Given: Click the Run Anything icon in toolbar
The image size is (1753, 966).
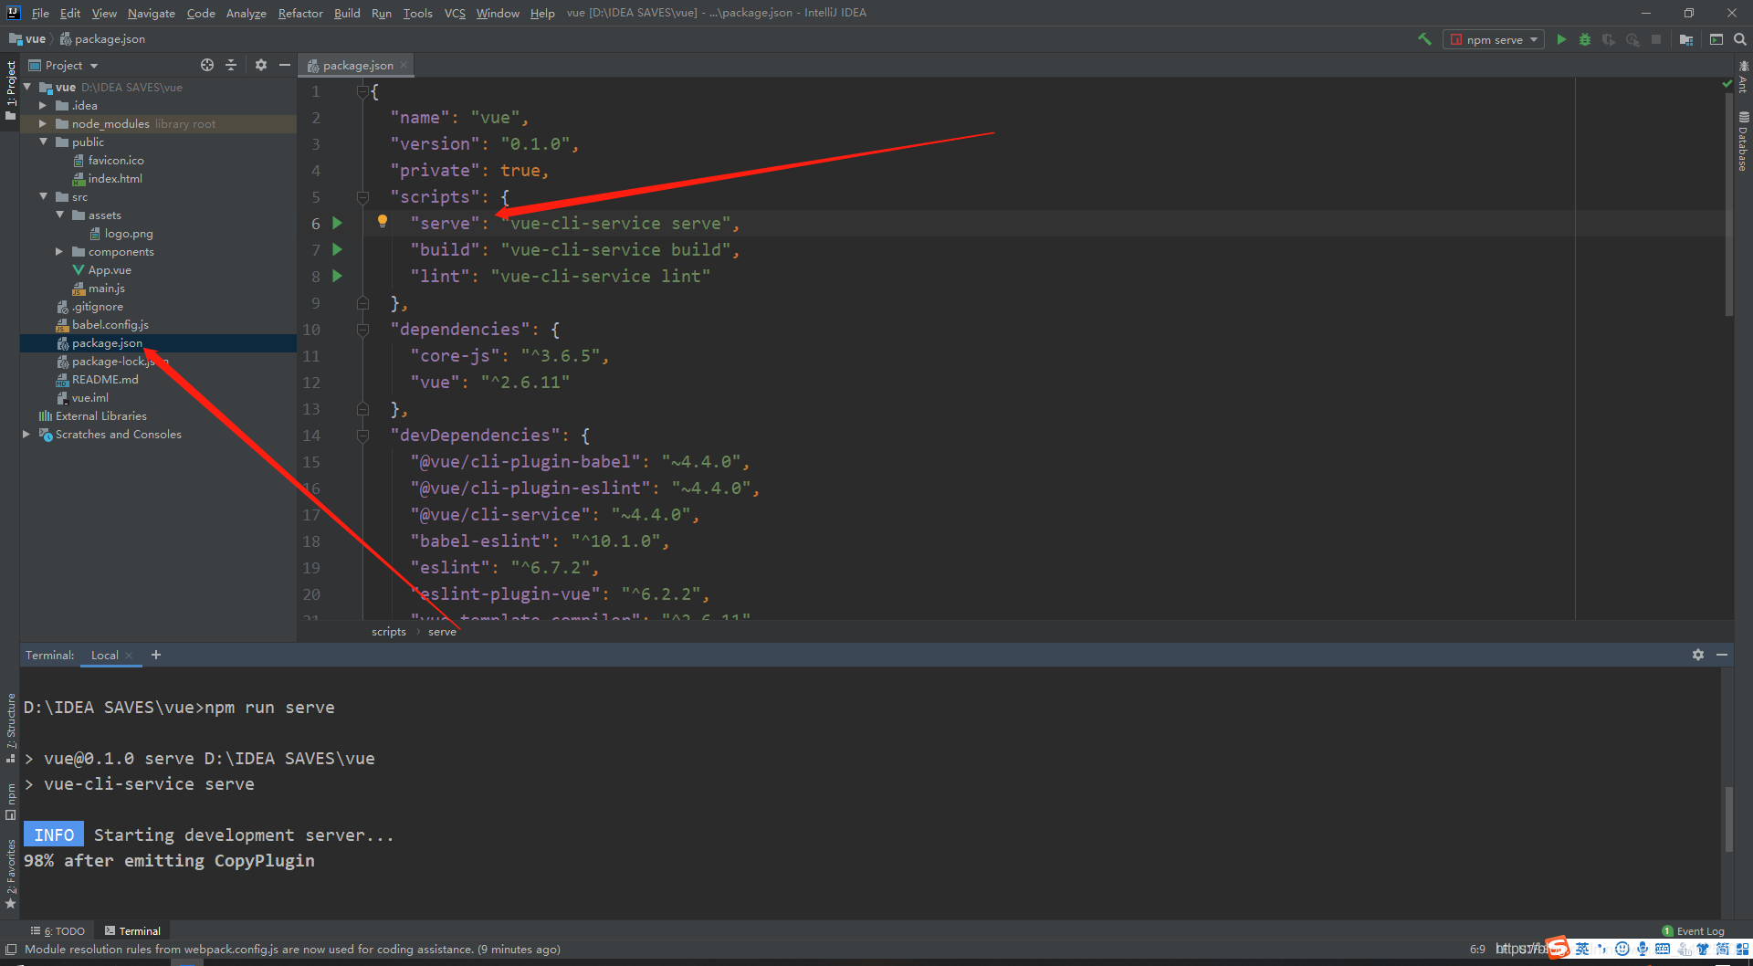Looking at the screenshot, I should pyautogui.click(x=1716, y=39).
